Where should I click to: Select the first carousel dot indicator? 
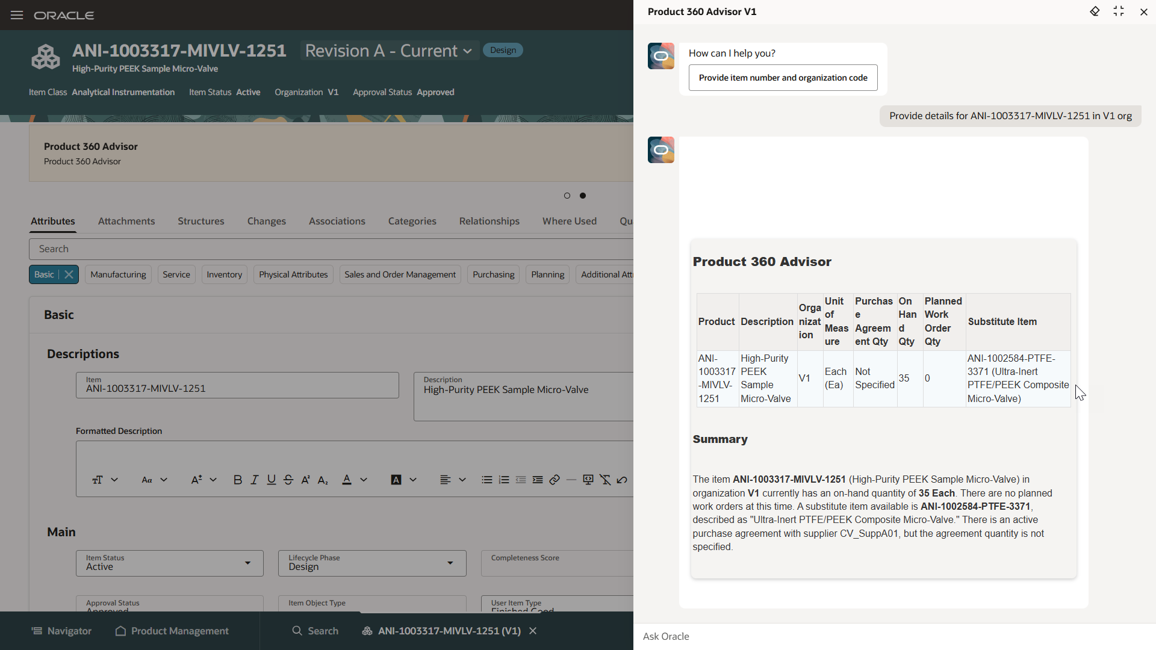click(567, 196)
